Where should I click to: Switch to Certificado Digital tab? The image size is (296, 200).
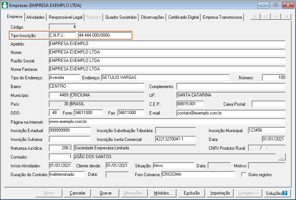point(183,17)
